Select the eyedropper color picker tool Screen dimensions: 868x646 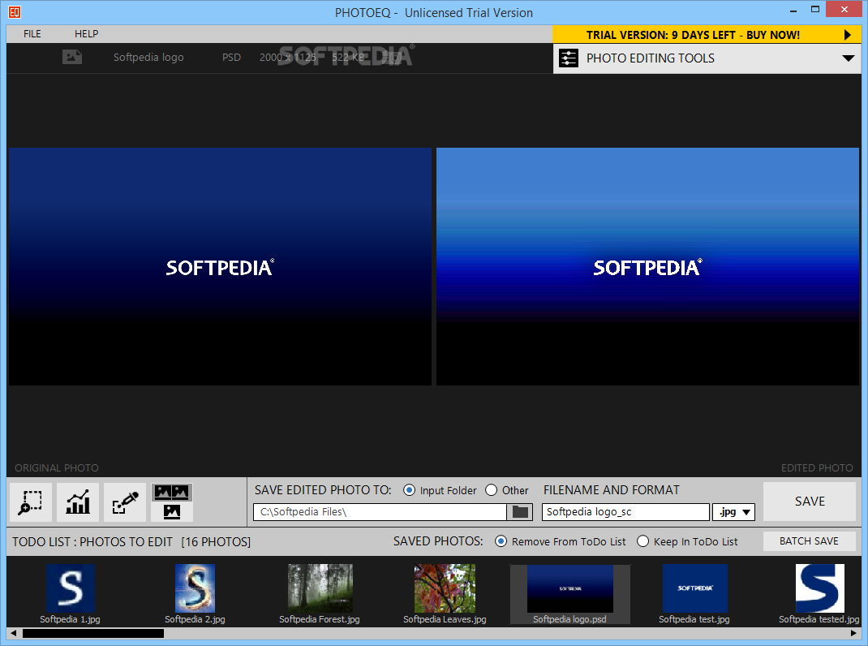coord(125,502)
